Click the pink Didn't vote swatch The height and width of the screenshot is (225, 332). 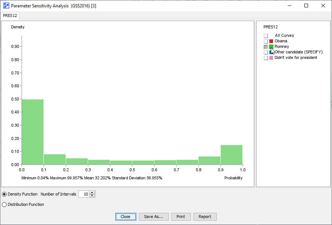[x=271, y=57]
